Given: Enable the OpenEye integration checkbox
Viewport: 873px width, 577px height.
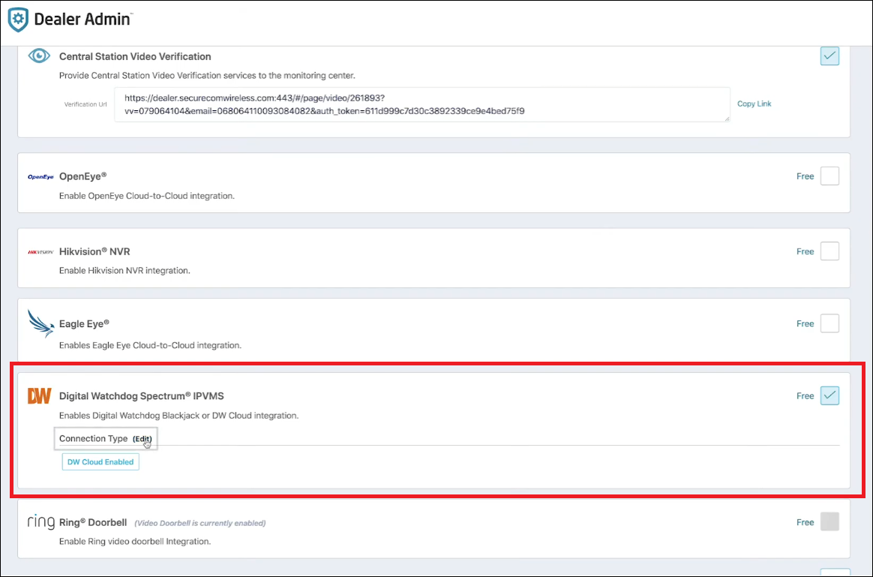Looking at the screenshot, I should coord(829,176).
